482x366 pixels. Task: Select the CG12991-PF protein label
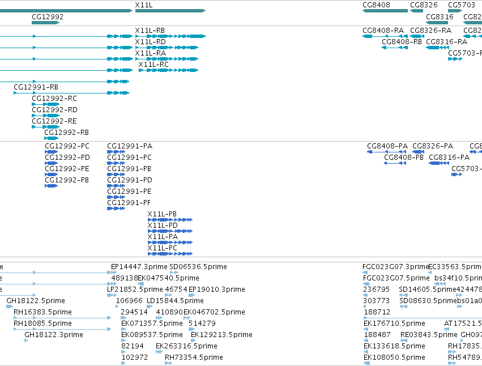(x=129, y=203)
